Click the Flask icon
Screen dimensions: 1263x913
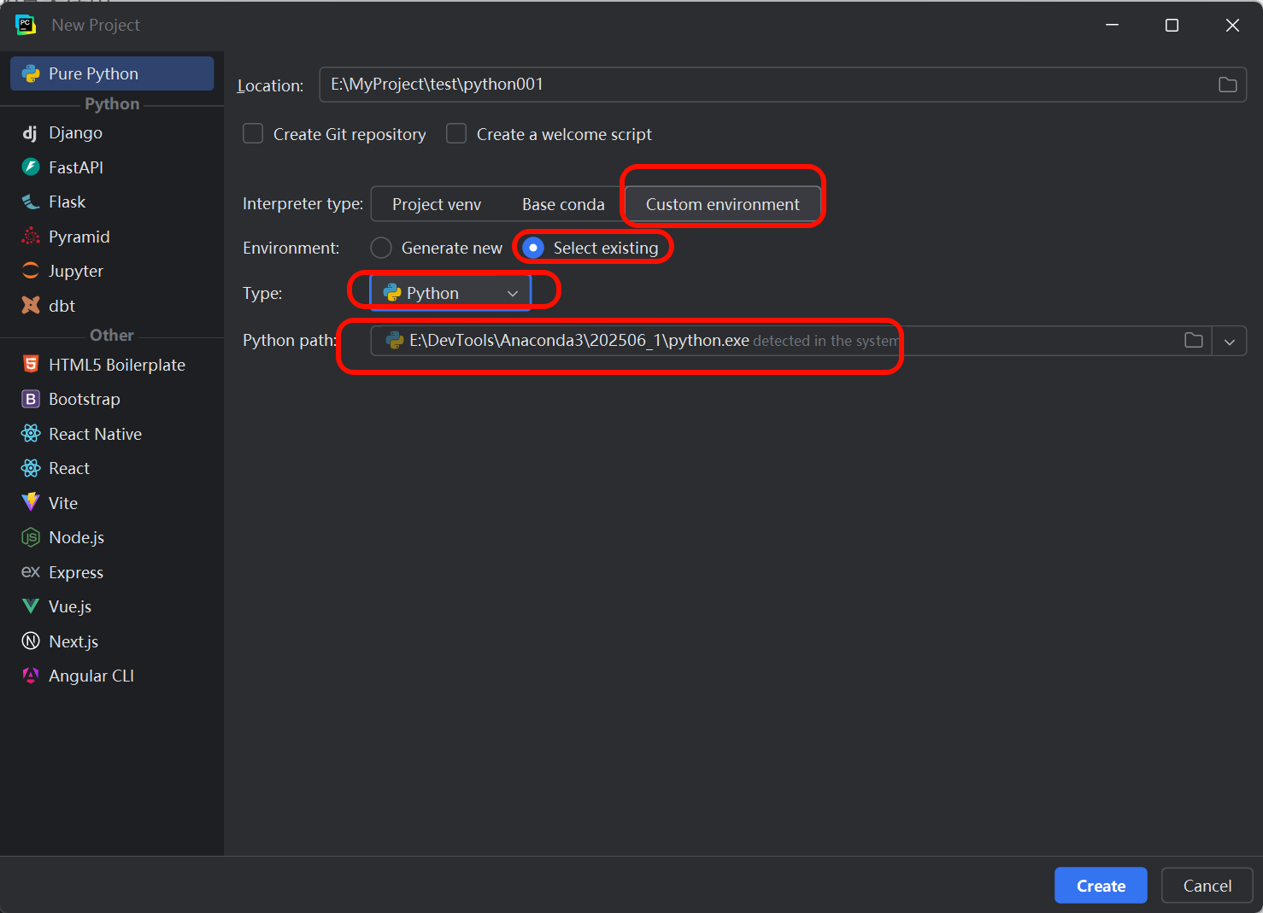(31, 202)
